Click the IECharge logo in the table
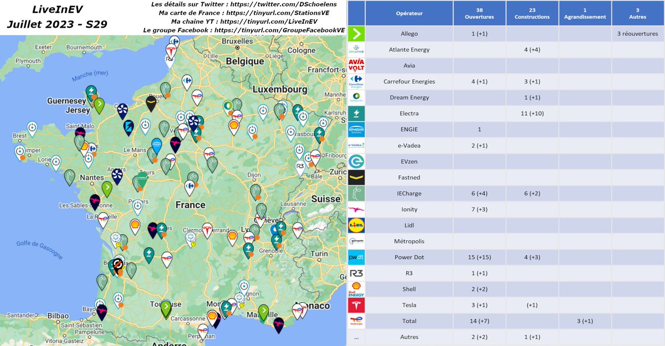 pos(356,194)
